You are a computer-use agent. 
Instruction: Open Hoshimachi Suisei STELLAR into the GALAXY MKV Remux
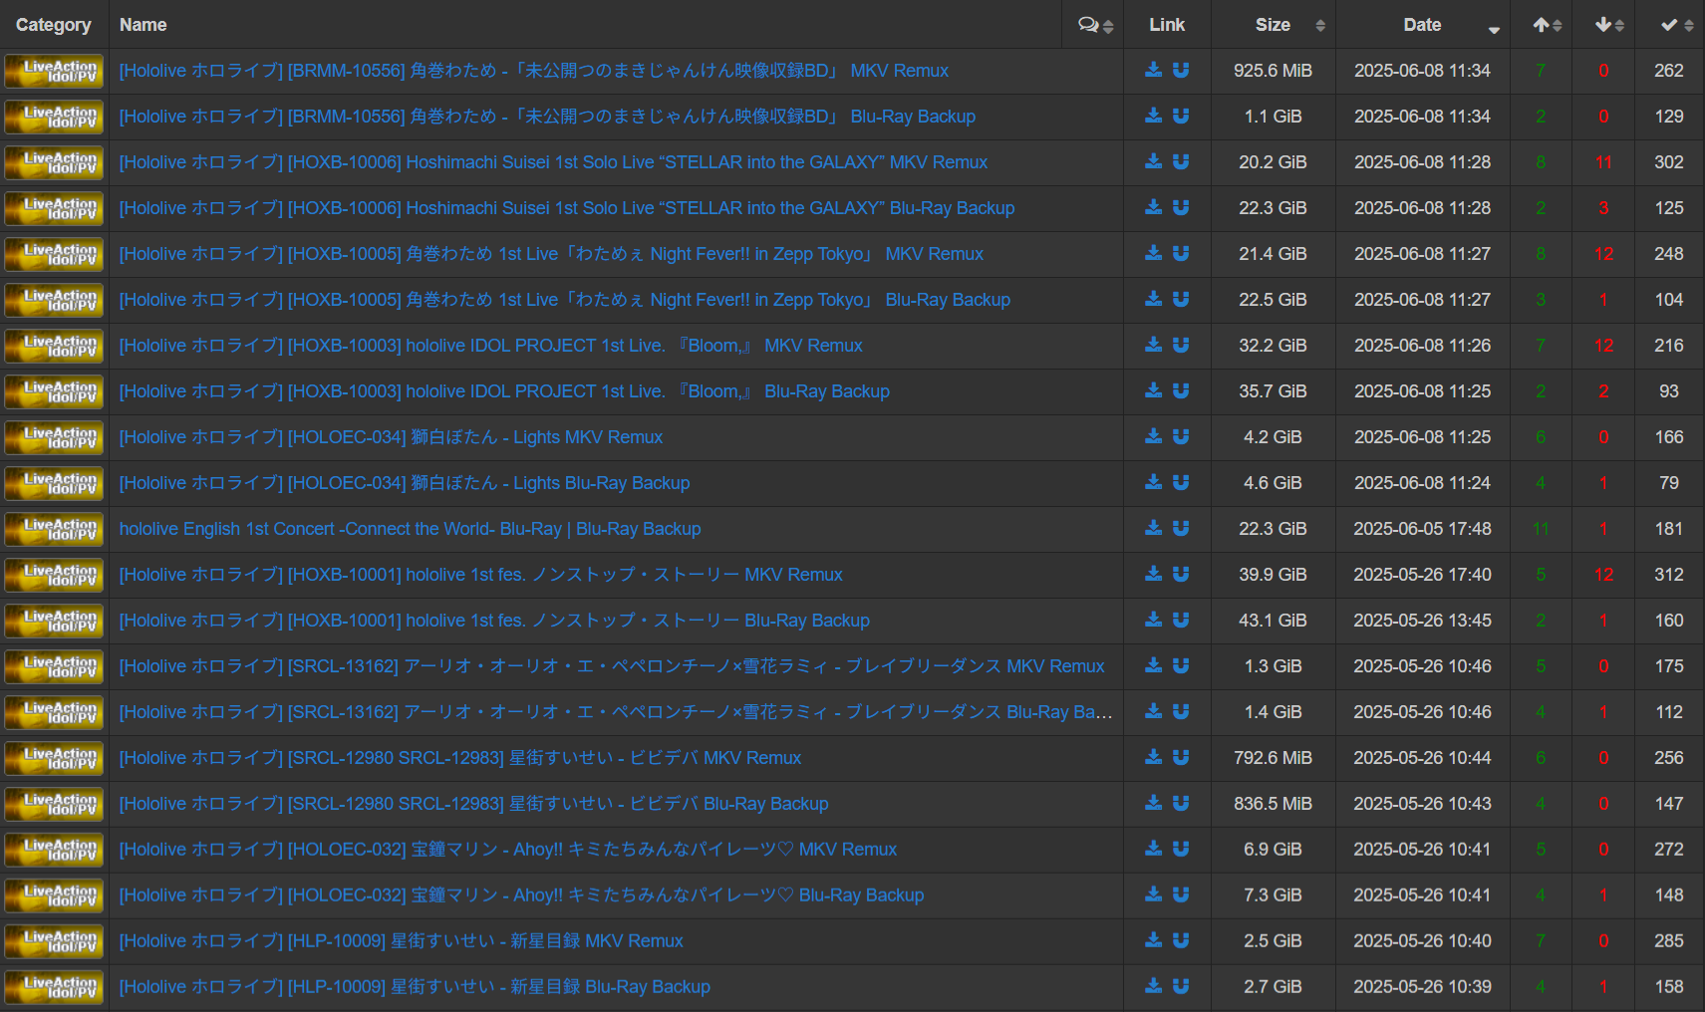tap(553, 162)
